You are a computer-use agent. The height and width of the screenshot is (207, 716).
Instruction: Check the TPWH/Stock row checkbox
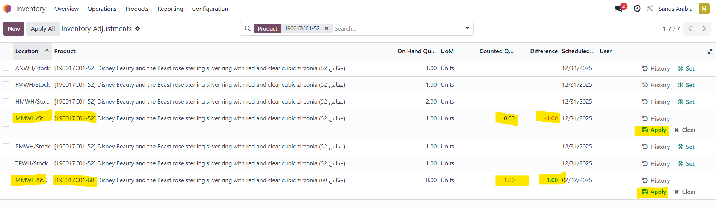click(x=6, y=163)
